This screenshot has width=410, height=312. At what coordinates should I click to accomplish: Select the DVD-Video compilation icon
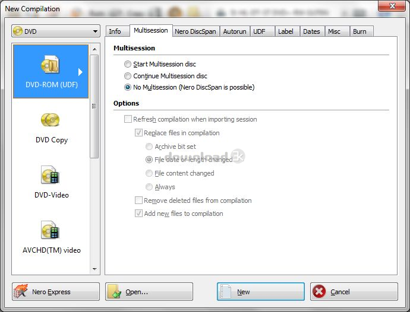50,175
